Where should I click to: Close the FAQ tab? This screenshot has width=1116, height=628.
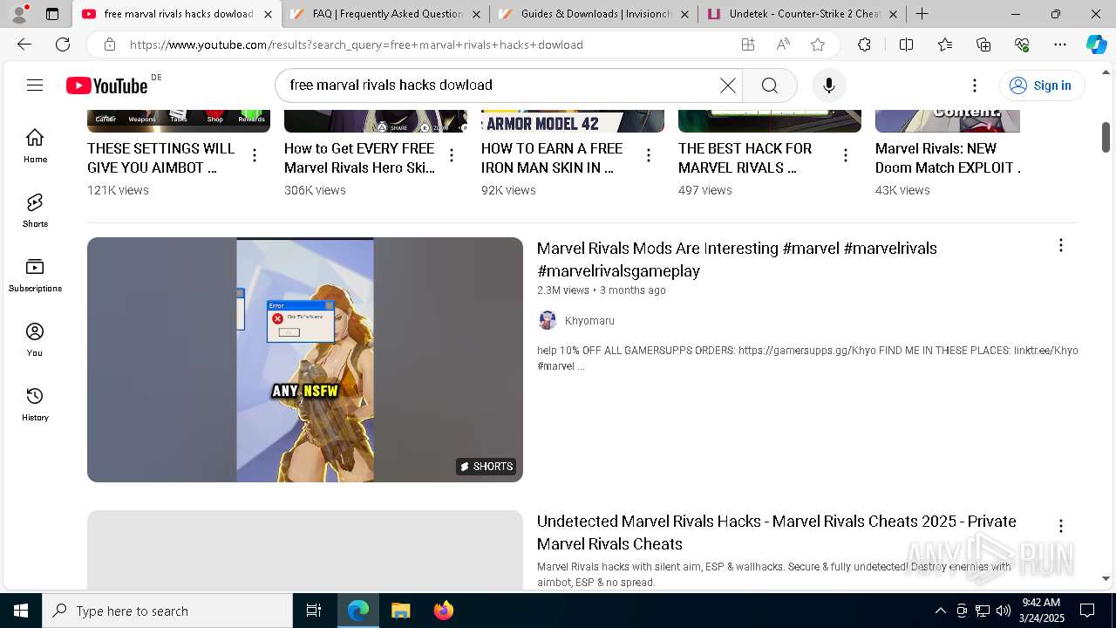pos(476,14)
